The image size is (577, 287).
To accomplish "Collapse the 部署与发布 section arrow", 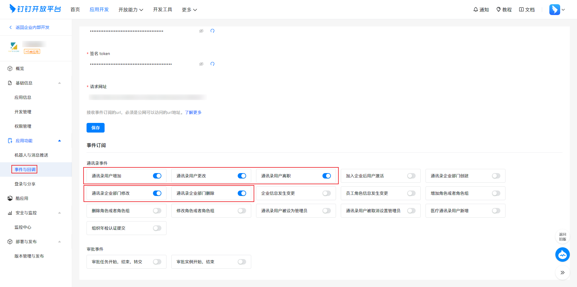I will coord(60,242).
